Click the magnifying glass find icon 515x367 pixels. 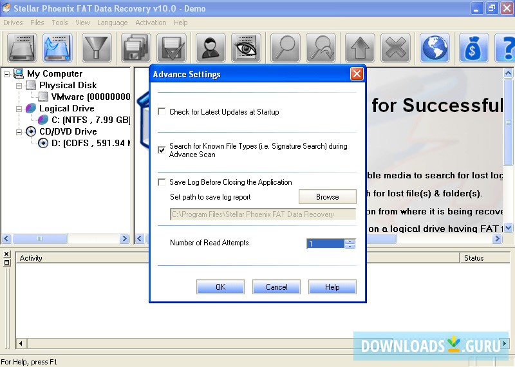285,48
